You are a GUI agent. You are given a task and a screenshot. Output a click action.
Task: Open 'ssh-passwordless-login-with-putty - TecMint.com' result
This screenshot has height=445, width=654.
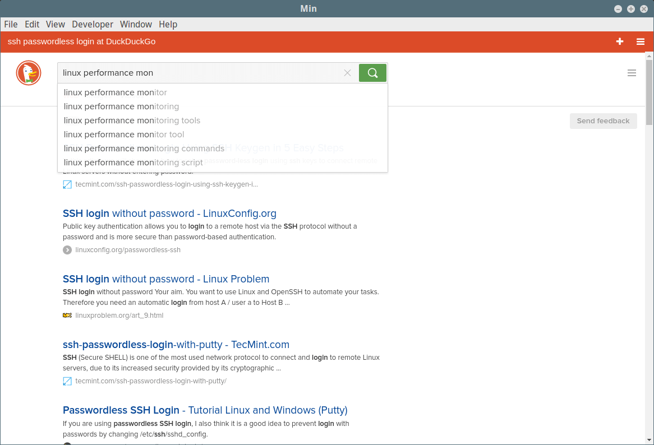176,345
